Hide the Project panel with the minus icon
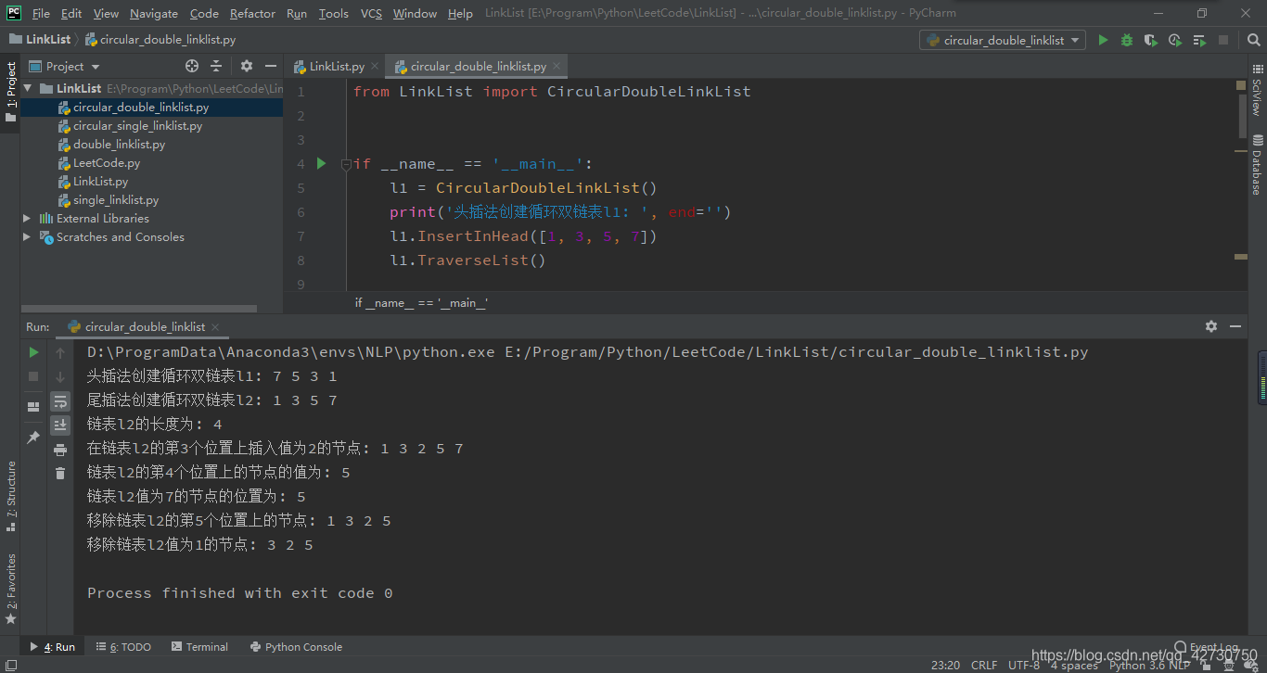This screenshot has width=1267, height=673. (x=271, y=66)
